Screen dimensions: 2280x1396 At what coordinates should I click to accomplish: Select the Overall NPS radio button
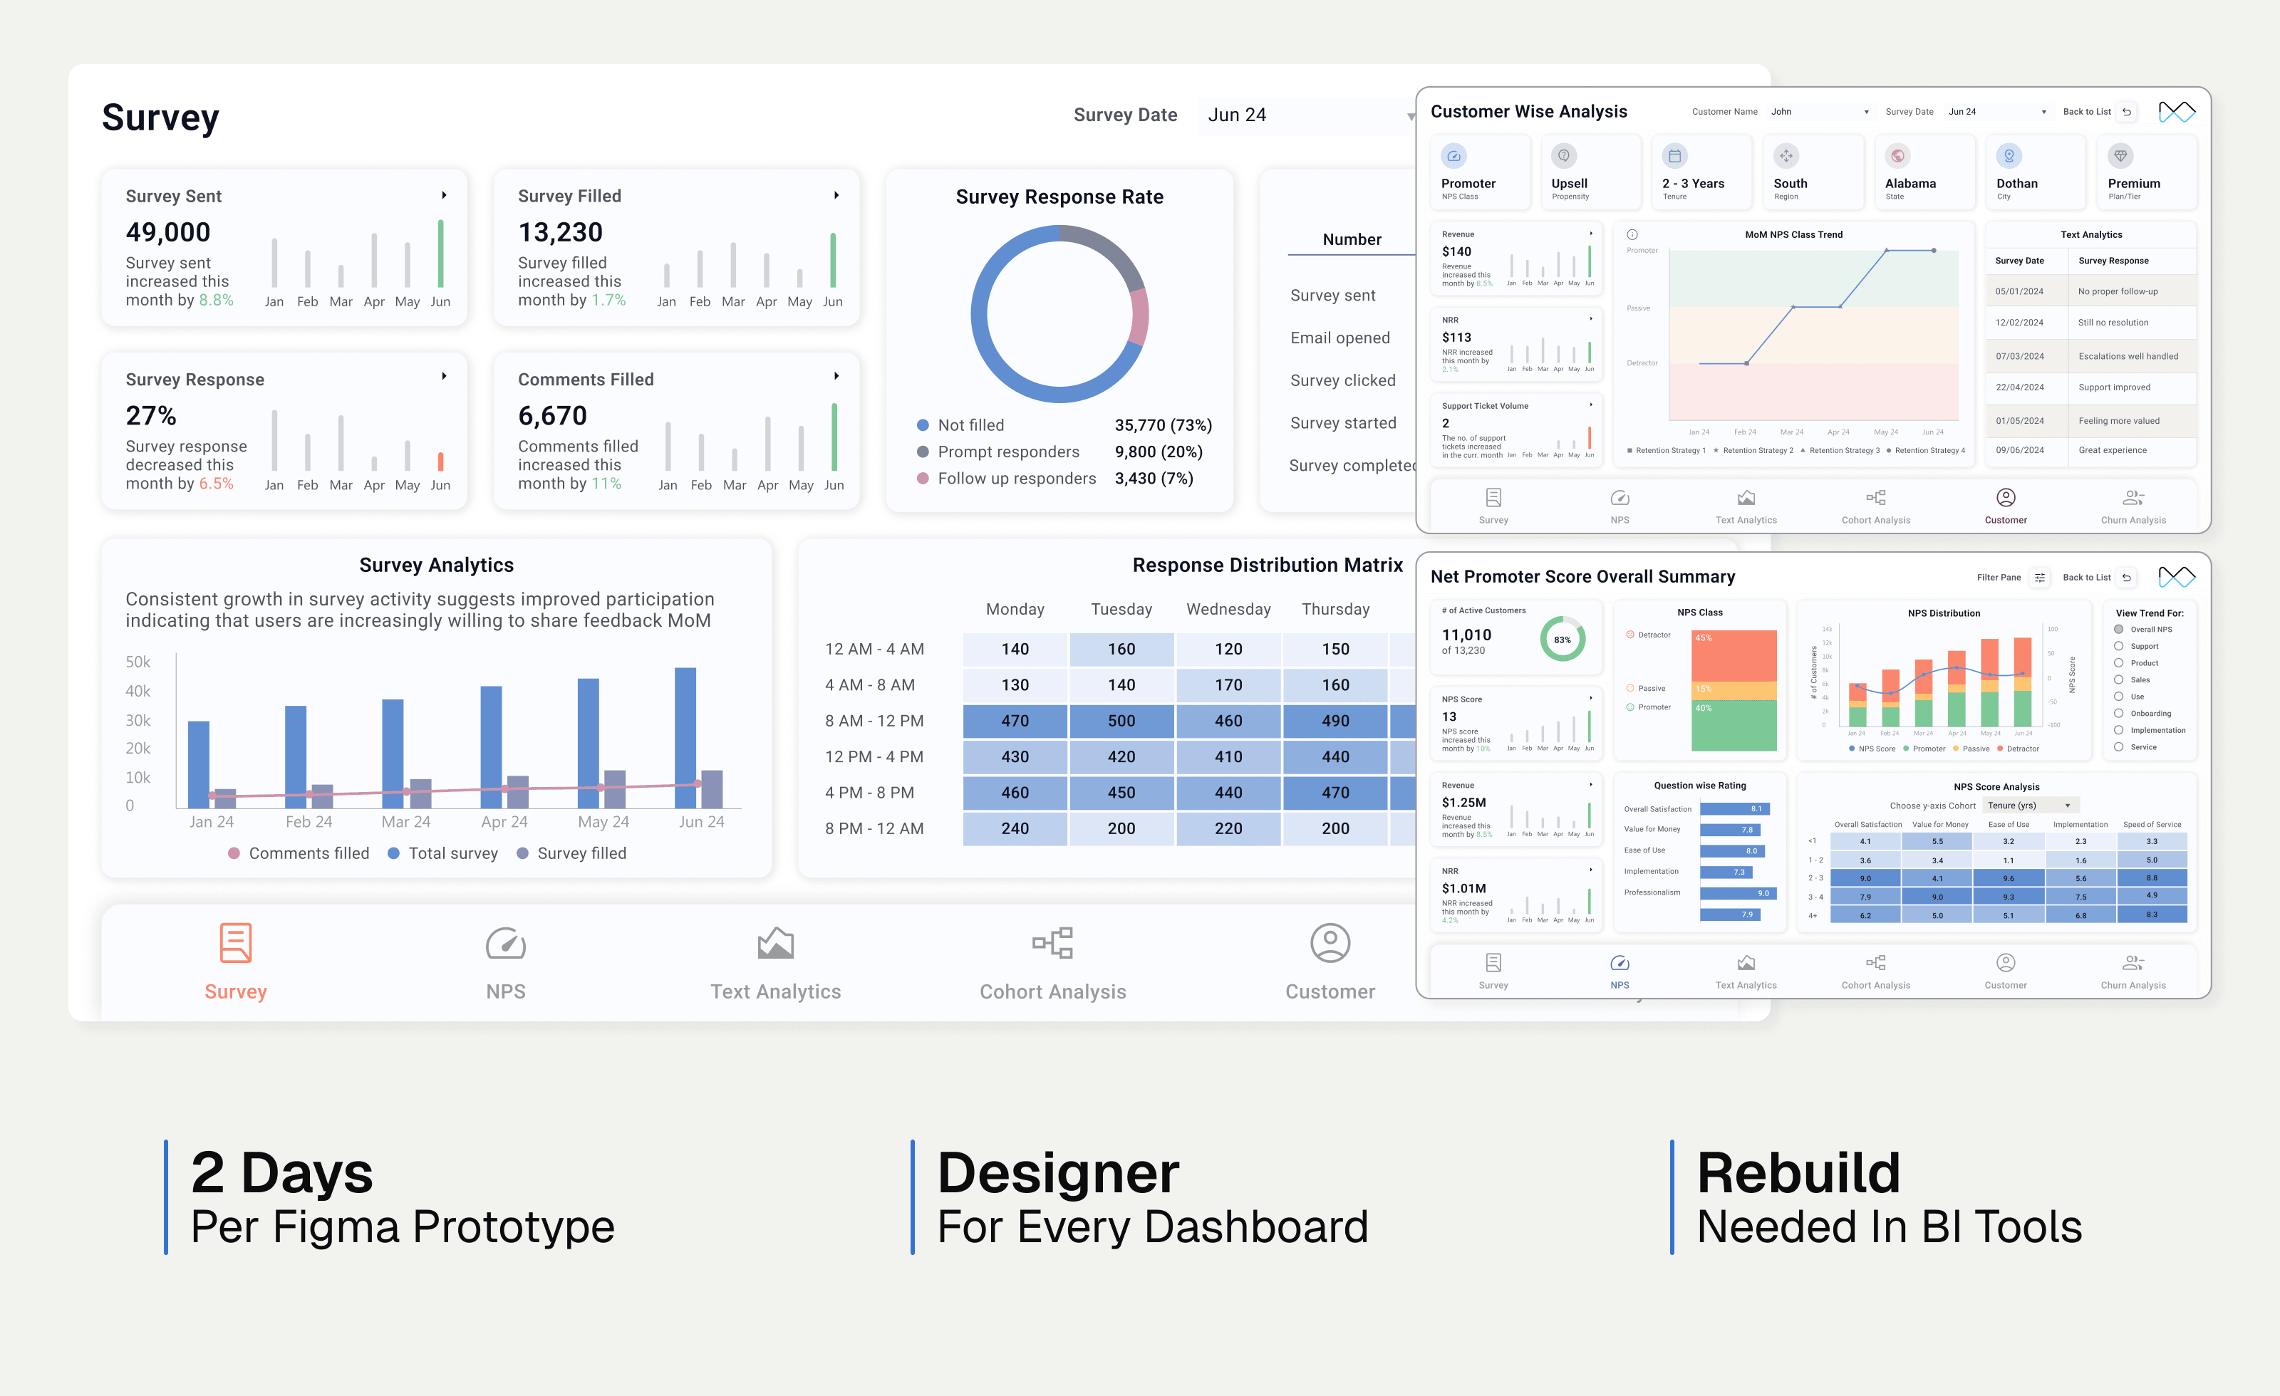coord(2118,629)
